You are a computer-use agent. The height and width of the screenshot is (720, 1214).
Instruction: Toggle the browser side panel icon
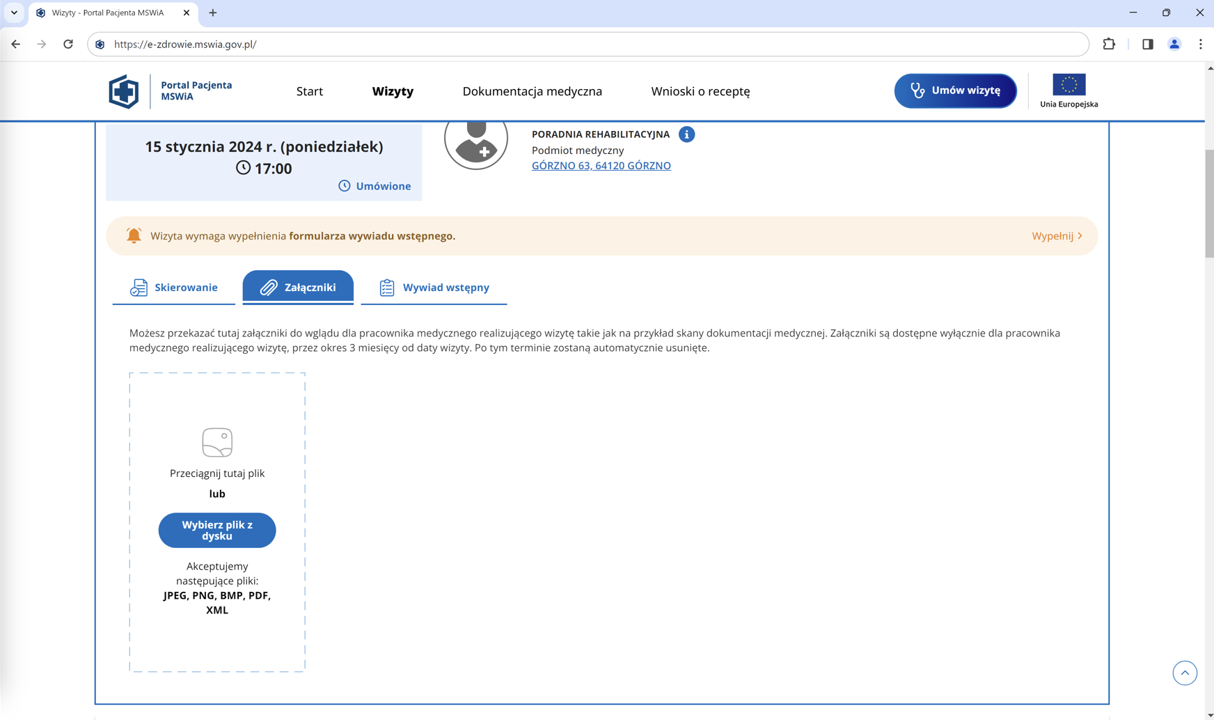point(1147,44)
